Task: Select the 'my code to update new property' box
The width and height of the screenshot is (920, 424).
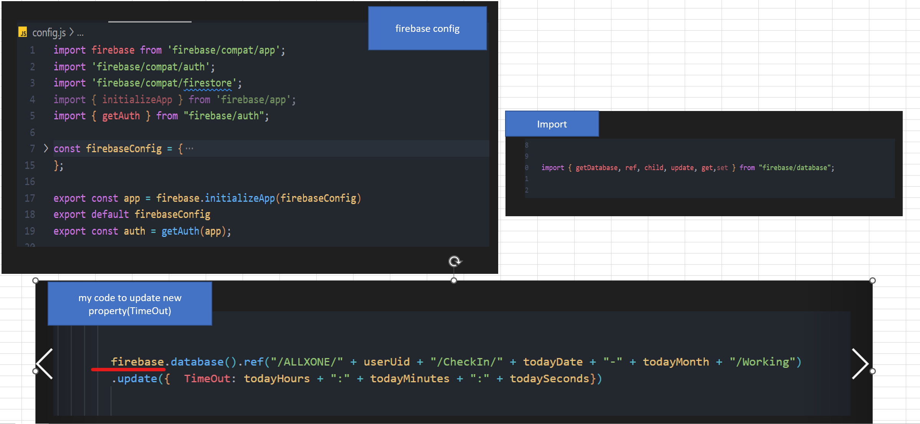Action: tap(130, 304)
